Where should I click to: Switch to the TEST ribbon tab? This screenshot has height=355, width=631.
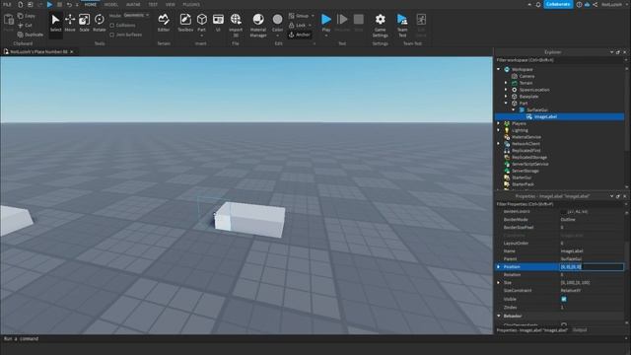point(153,4)
